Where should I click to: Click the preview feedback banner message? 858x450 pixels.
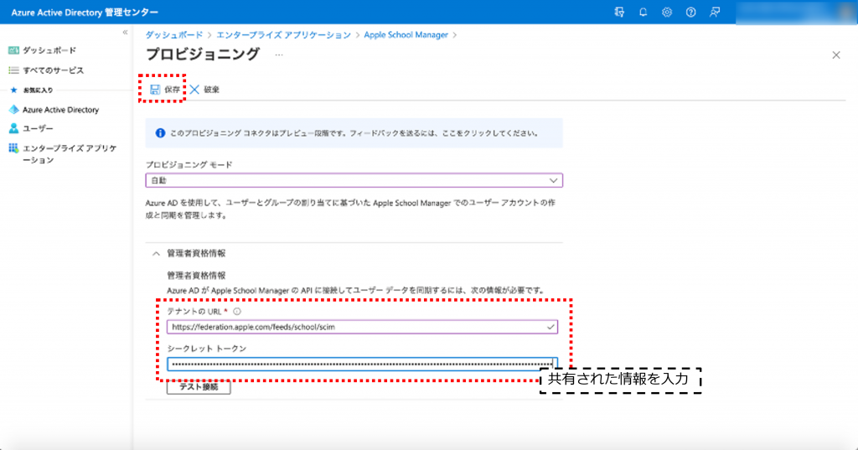(354, 133)
